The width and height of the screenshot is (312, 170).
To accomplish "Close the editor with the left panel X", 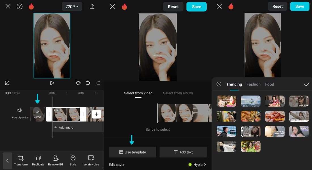I will click(x=8, y=7).
